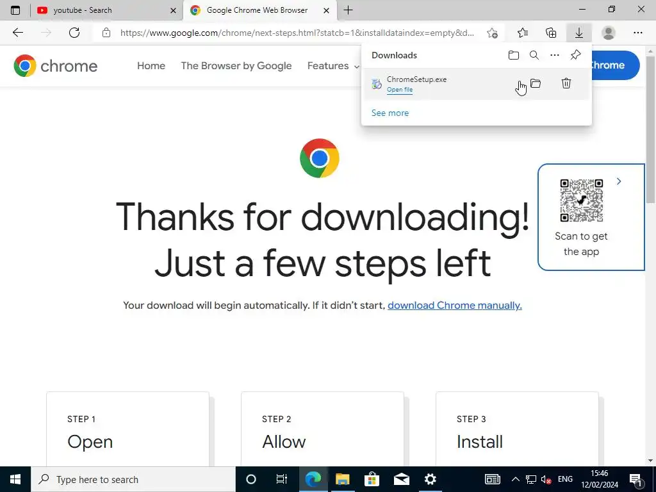This screenshot has height=492, width=656.
Task: Open the Windows Start menu
Action: [x=15, y=479]
